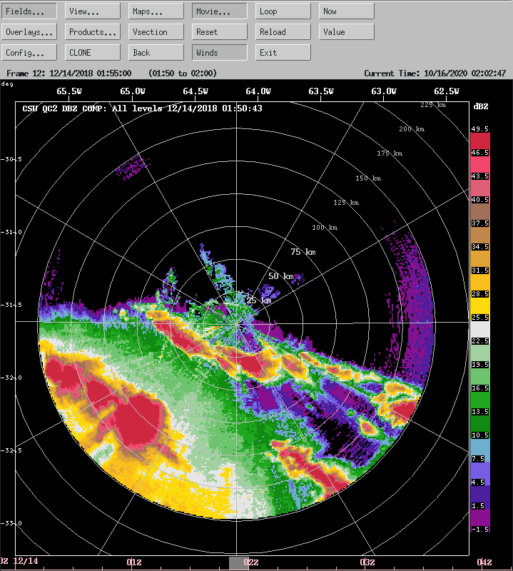Click the Loop button
Viewport: 513px width, 571px height.
point(283,11)
